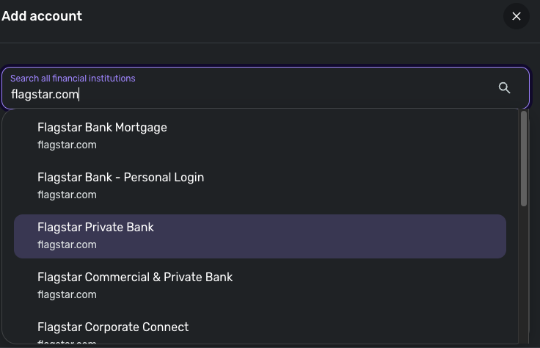Place cursor in the typed flagstar.com text
This screenshot has width=540, height=348.
click(44, 95)
